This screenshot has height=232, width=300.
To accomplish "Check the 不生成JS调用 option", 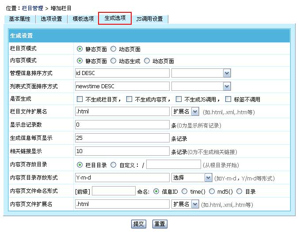I will (x=178, y=99).
